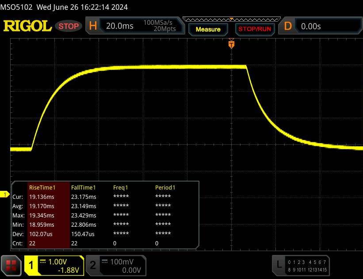Click channel 1 offset -1.88V
This screenshot has height=279, width=363.
(x=69, y=270)
